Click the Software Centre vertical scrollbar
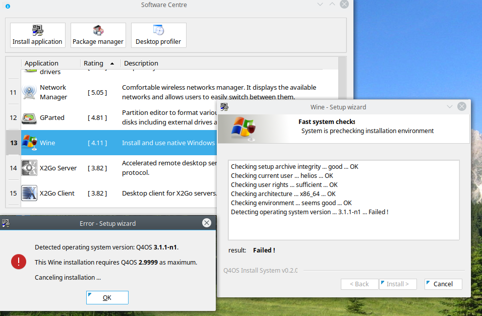This screenshot has height=316, width=482. tap(342, 79)
